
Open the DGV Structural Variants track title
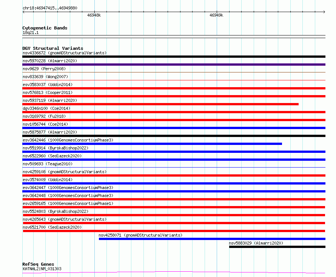[53, 48]
